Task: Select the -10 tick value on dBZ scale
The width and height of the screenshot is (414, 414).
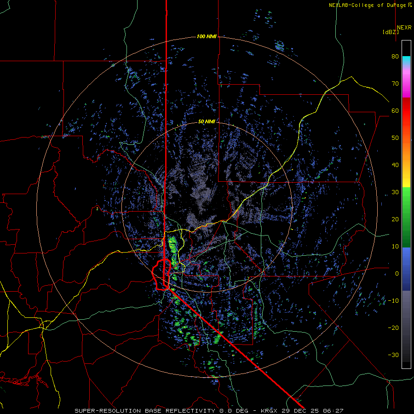Action: pos(393,301)
